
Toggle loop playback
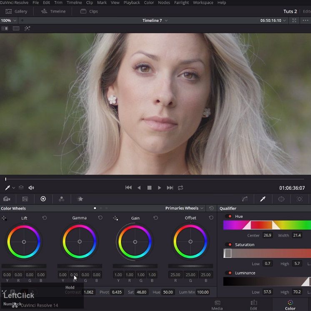coord(181,188)
